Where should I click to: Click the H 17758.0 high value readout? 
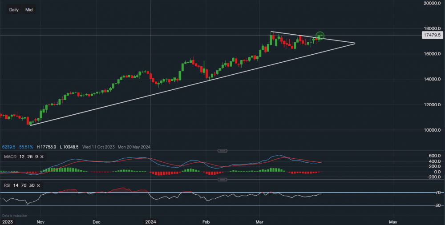point(46,147)
